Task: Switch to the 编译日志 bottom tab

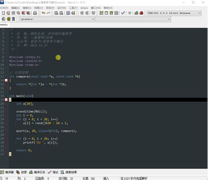Action: (37, 172)
